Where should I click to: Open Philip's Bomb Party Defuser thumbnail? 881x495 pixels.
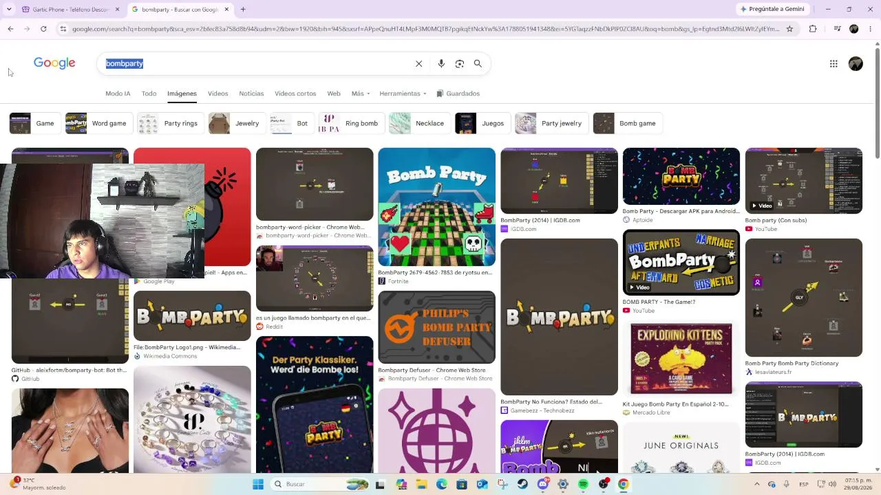(436, 327)
